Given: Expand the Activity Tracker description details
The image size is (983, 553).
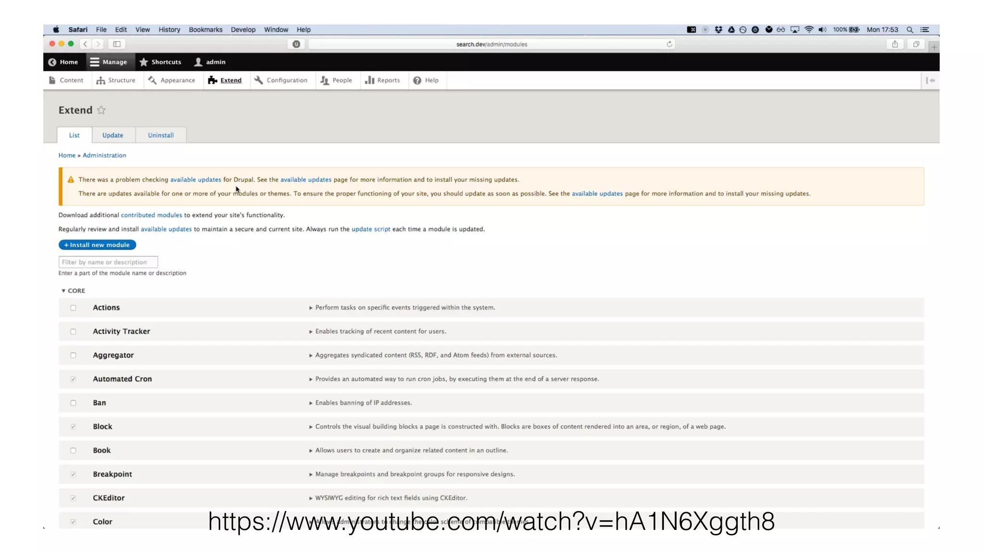Looking at the screenshot, I should [311, 332].
